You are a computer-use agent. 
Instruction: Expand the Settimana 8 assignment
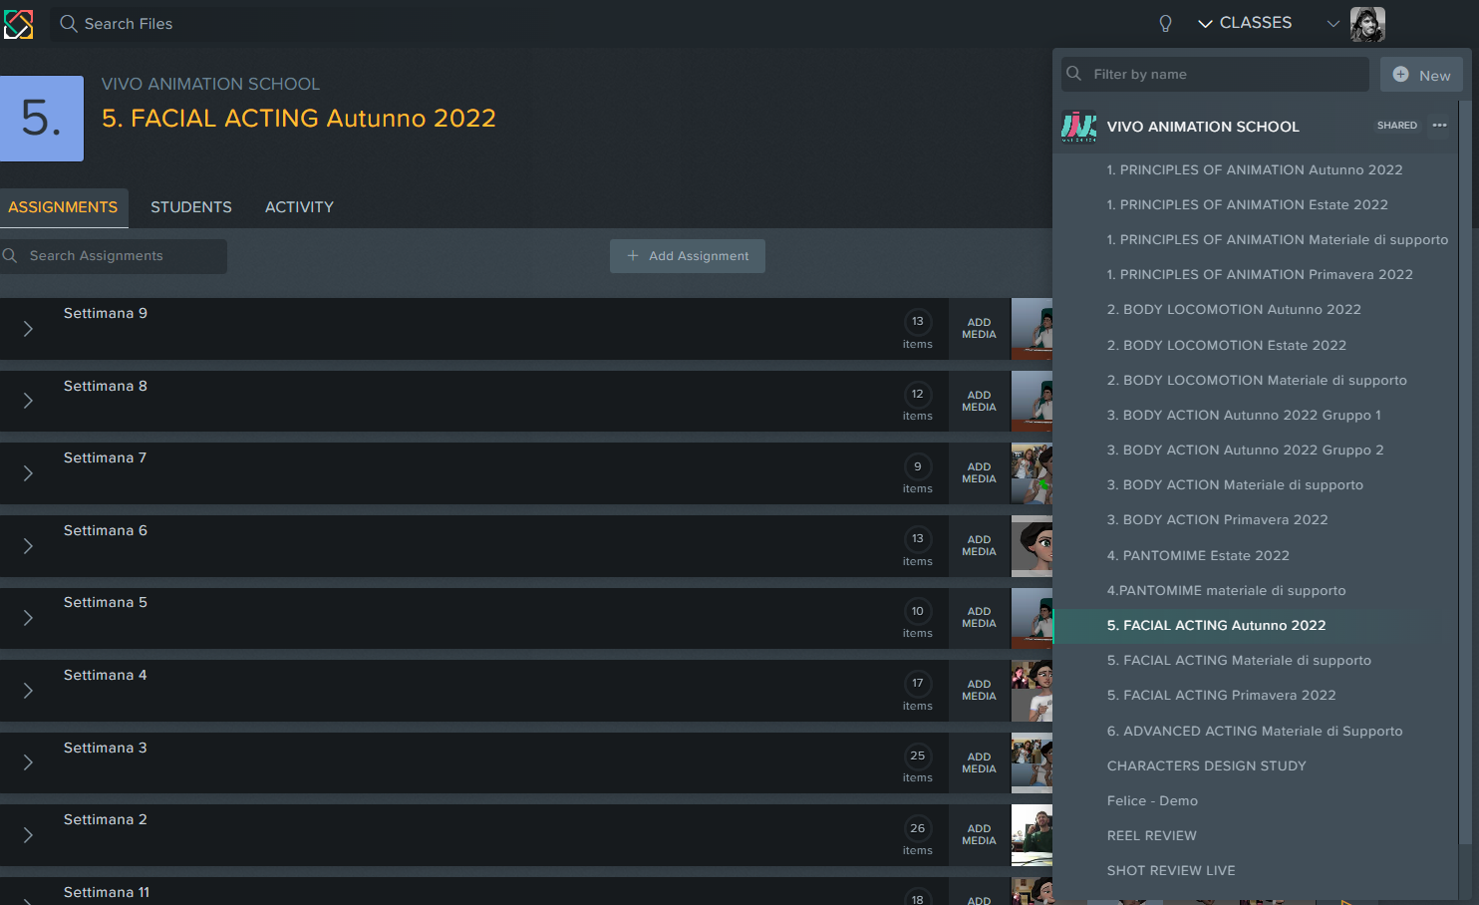[x=28, y=401]
